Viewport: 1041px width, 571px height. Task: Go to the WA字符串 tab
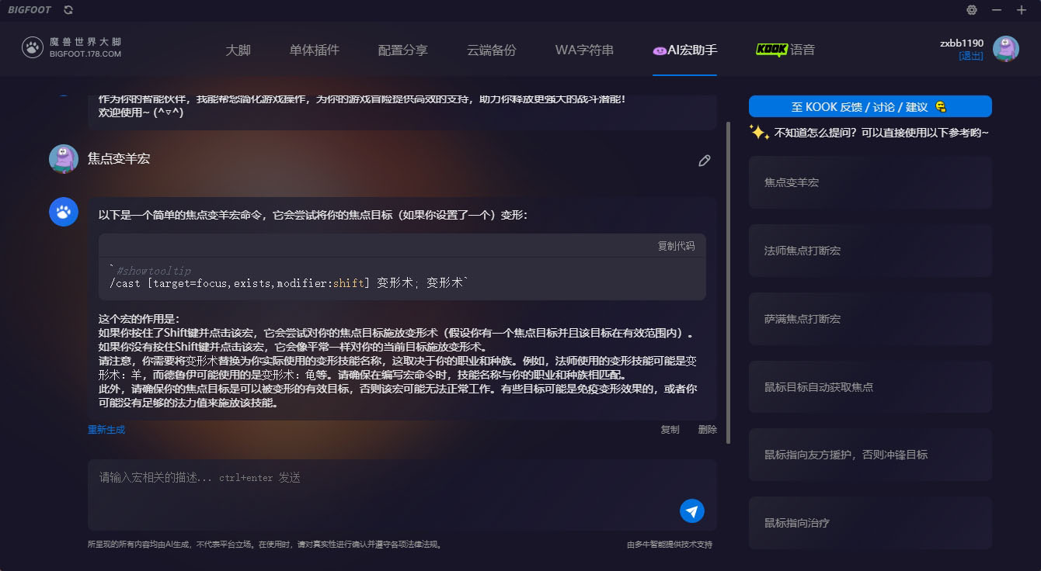click(584, 50)
